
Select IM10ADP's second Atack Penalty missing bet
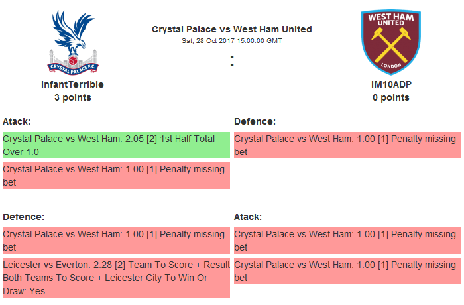(x=347, y=271)
